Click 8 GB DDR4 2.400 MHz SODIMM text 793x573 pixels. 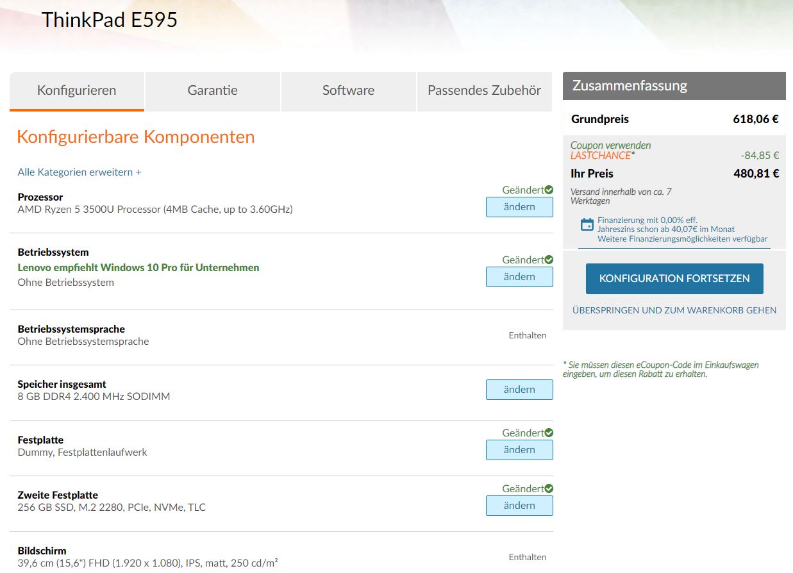pyautogui.click(x=94, y=397)
